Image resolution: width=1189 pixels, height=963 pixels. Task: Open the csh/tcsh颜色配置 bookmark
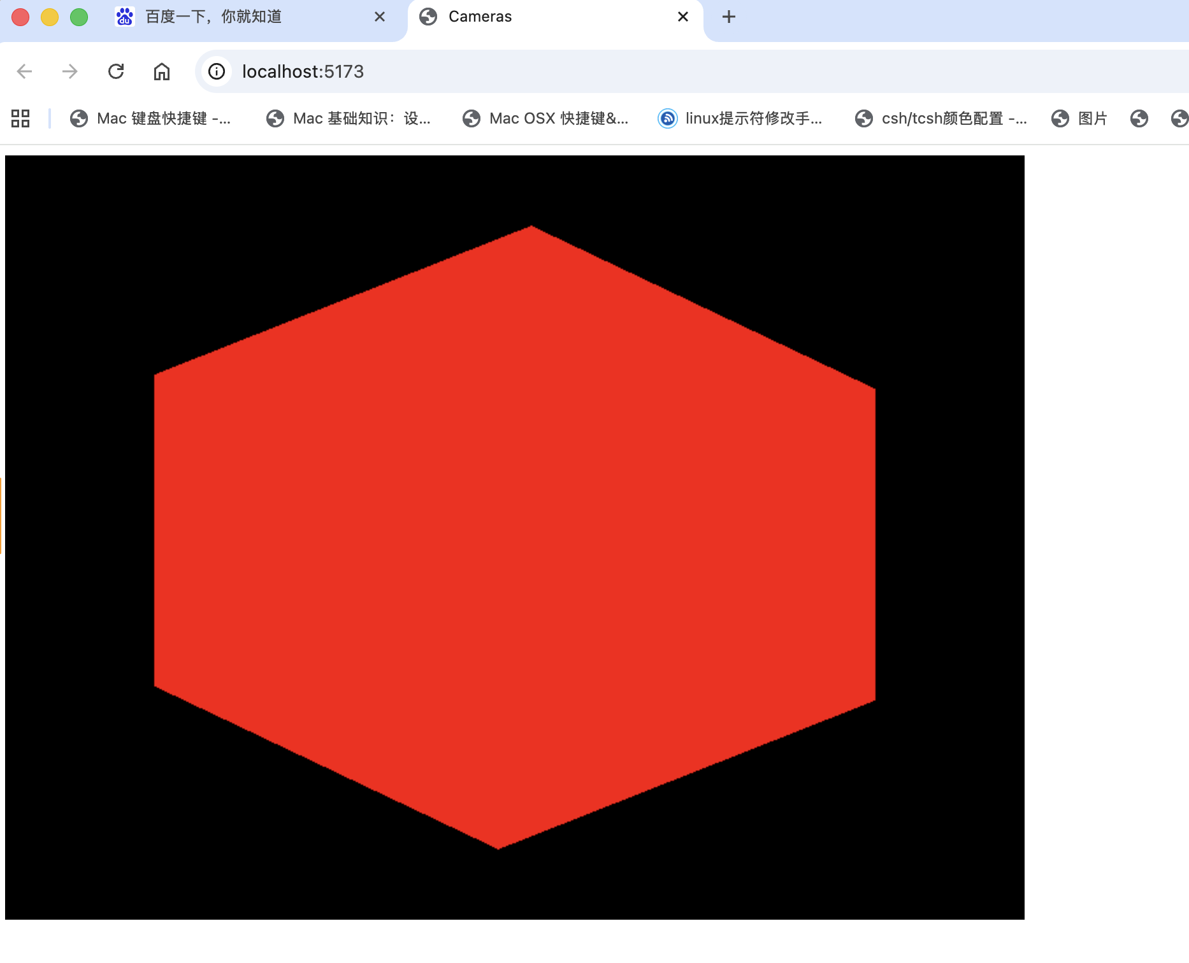point(941,118)
